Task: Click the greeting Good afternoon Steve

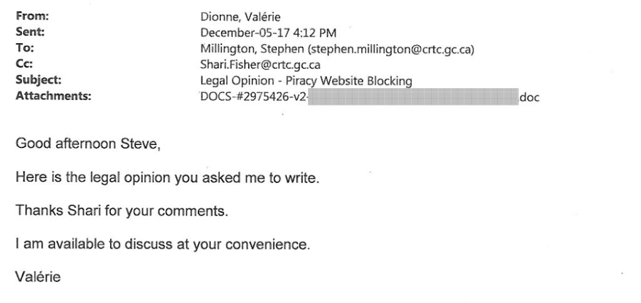Action: 88,144
